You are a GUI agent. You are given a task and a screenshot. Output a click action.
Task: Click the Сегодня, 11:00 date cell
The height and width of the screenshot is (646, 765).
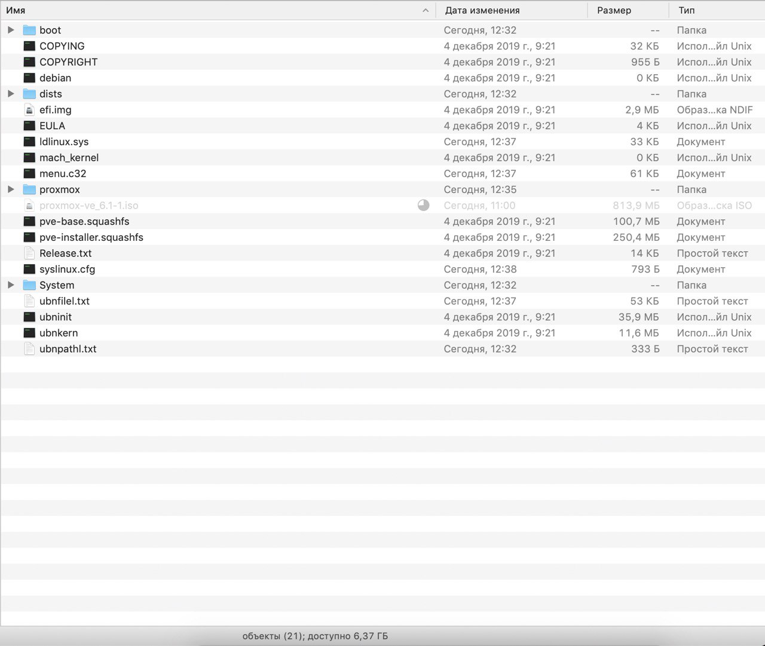click(x=480, y=206)
